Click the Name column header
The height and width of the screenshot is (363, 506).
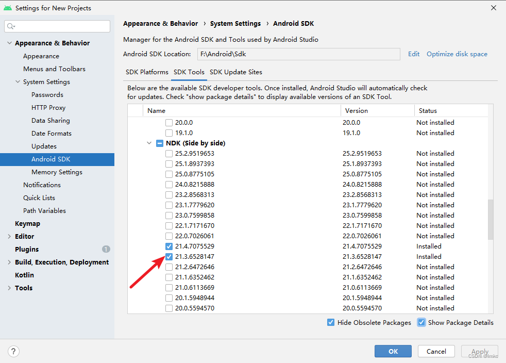coord(242,111)
